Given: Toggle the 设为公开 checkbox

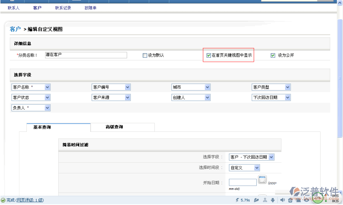Looking at the screenshot, I should 273,55.
